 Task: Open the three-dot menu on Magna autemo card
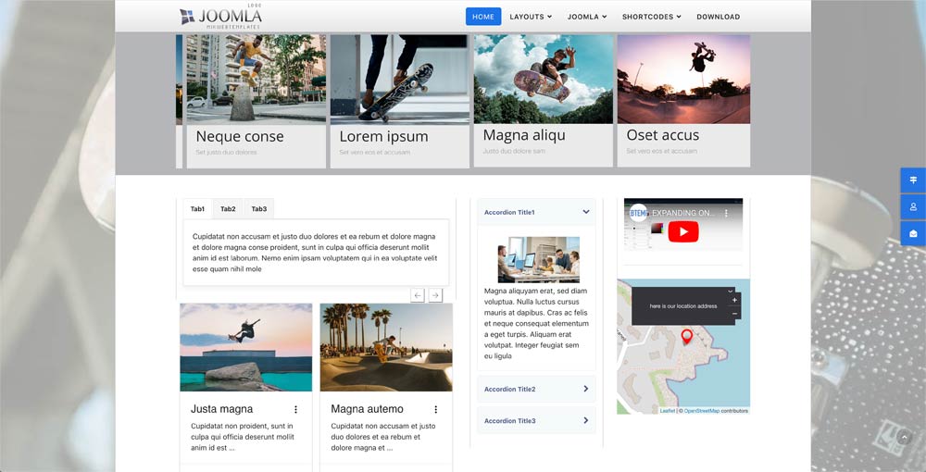(x=435, y=409)
